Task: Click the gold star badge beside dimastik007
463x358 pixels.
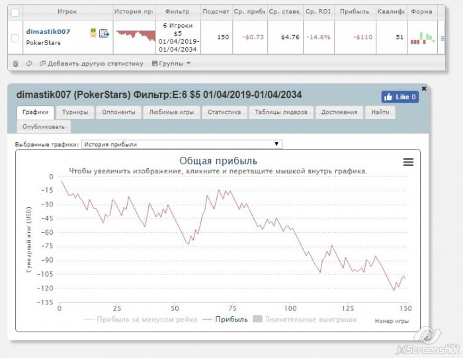Action: pos(93,33)
